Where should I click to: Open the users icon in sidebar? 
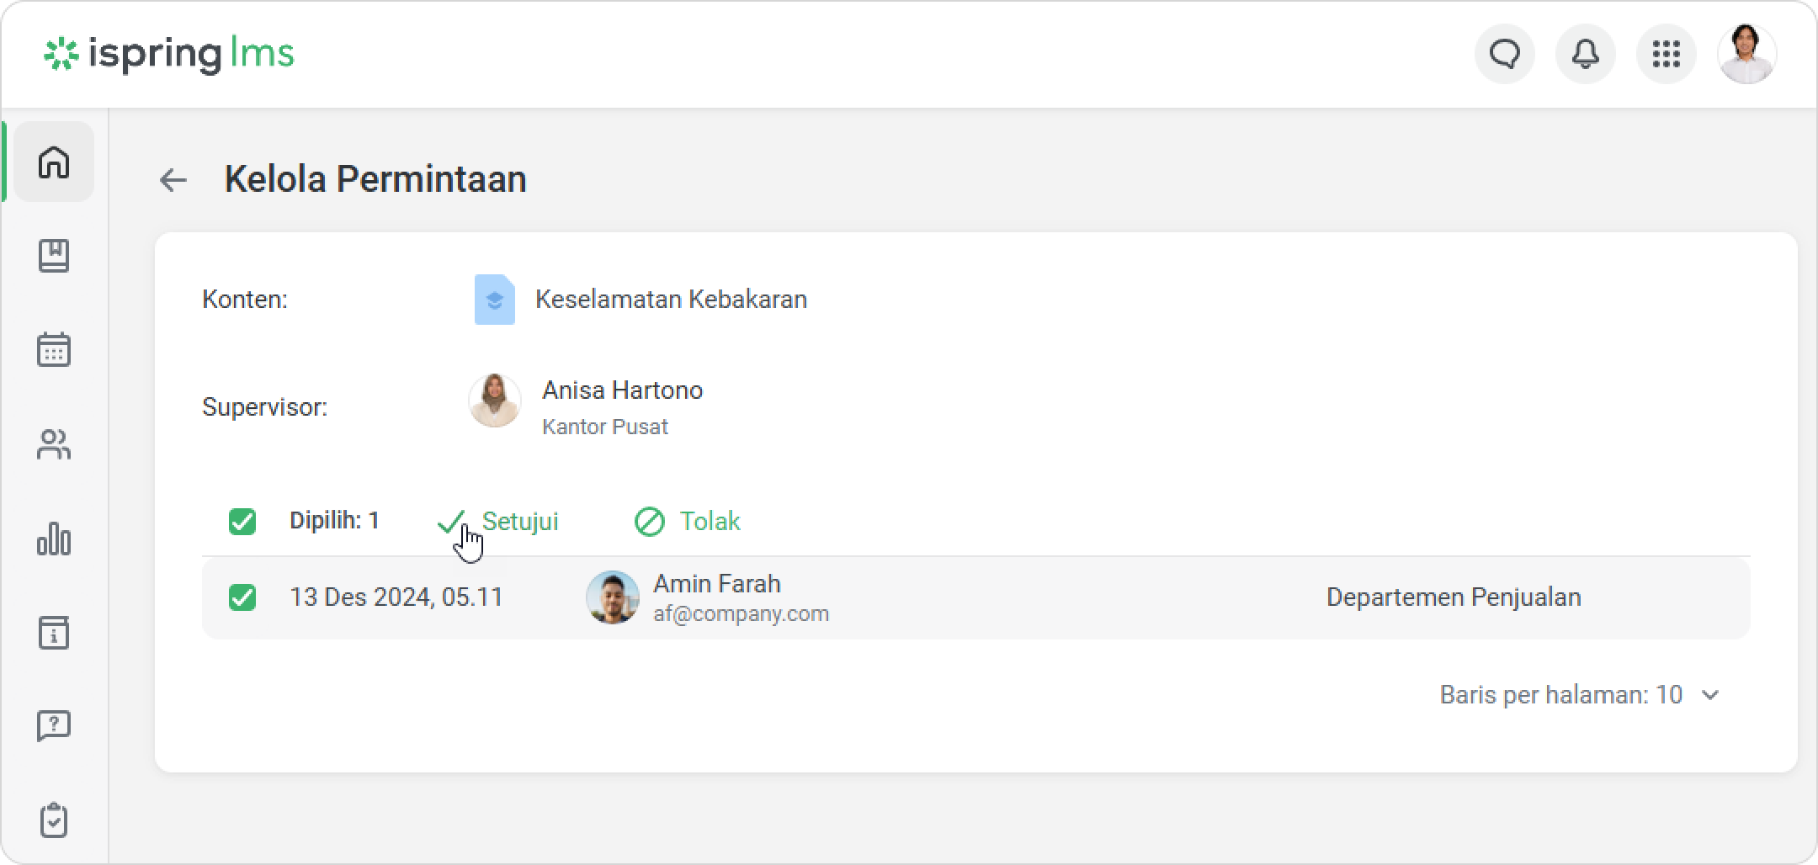pos(54,444)
